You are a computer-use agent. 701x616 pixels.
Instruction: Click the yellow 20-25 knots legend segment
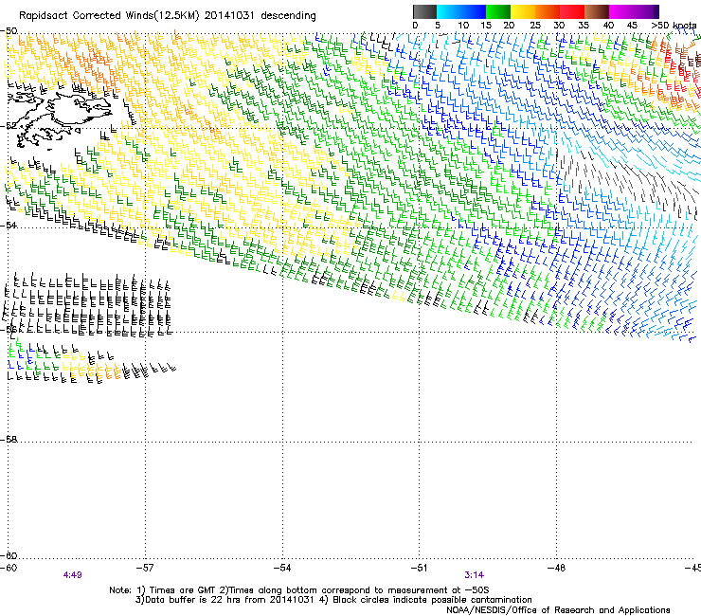click(523, 11)
